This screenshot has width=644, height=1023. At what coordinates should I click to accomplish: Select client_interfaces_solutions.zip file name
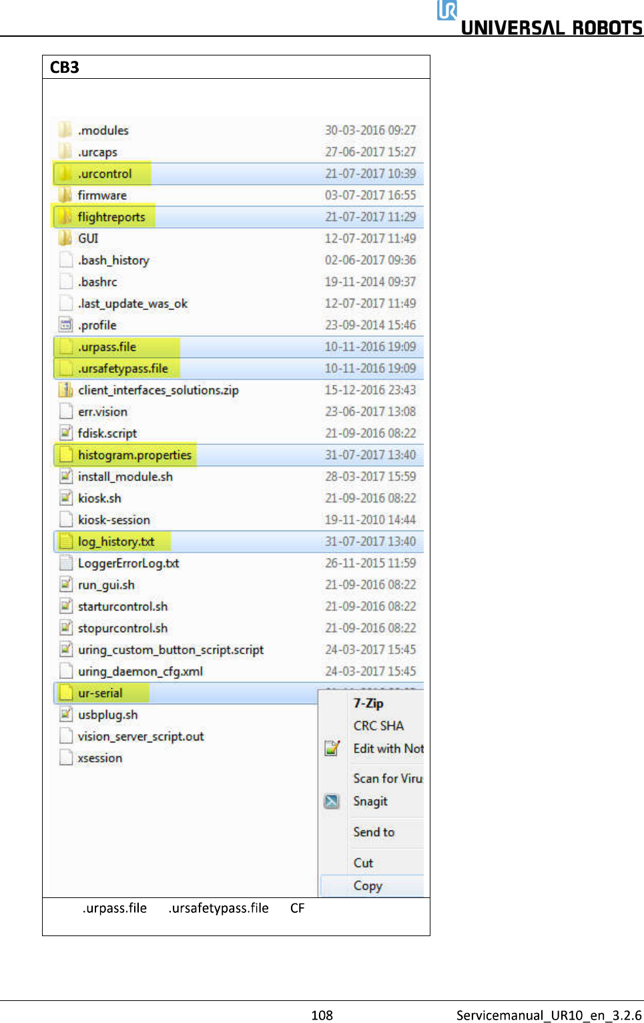pos(158,390)
